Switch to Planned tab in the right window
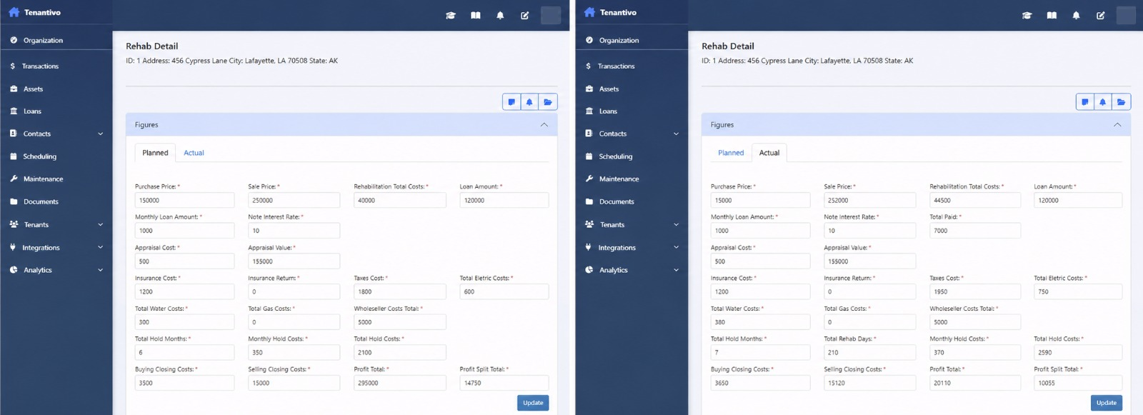This screenshot has height=415, width=1143. (x=731, y=153)
